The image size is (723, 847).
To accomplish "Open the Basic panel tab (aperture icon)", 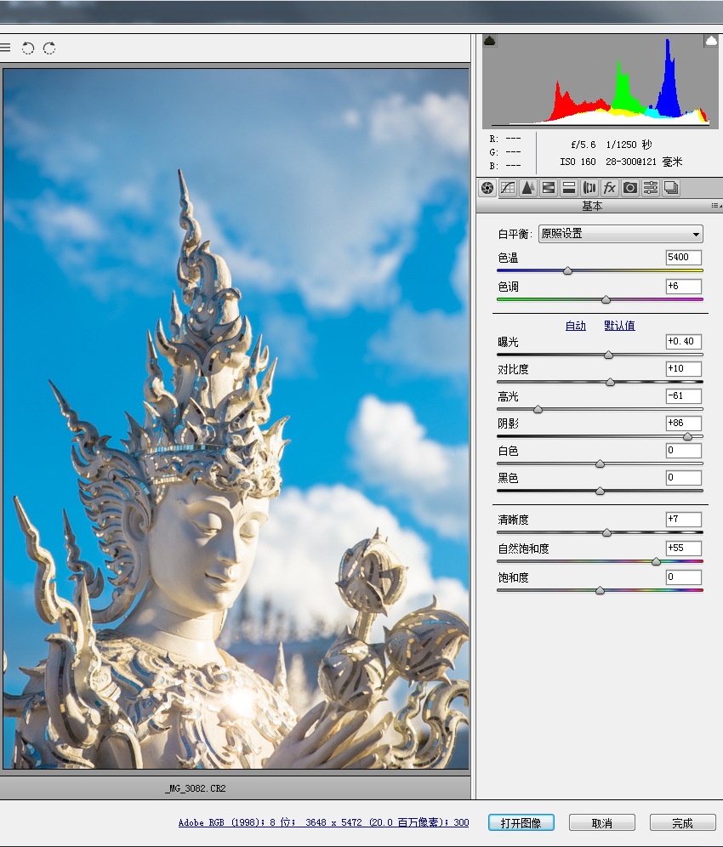I will click(x=487, y=188).
